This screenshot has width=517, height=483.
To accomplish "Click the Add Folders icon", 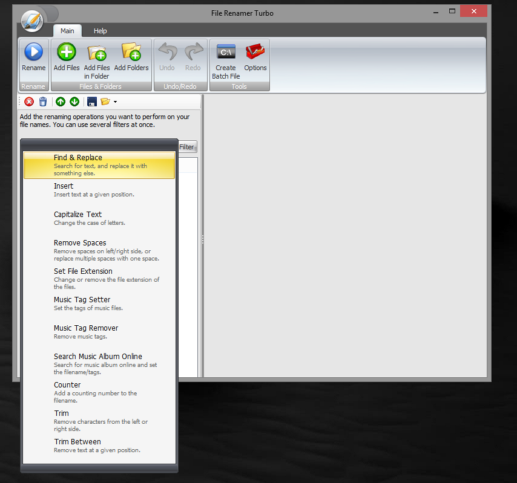I will [131, 52].
